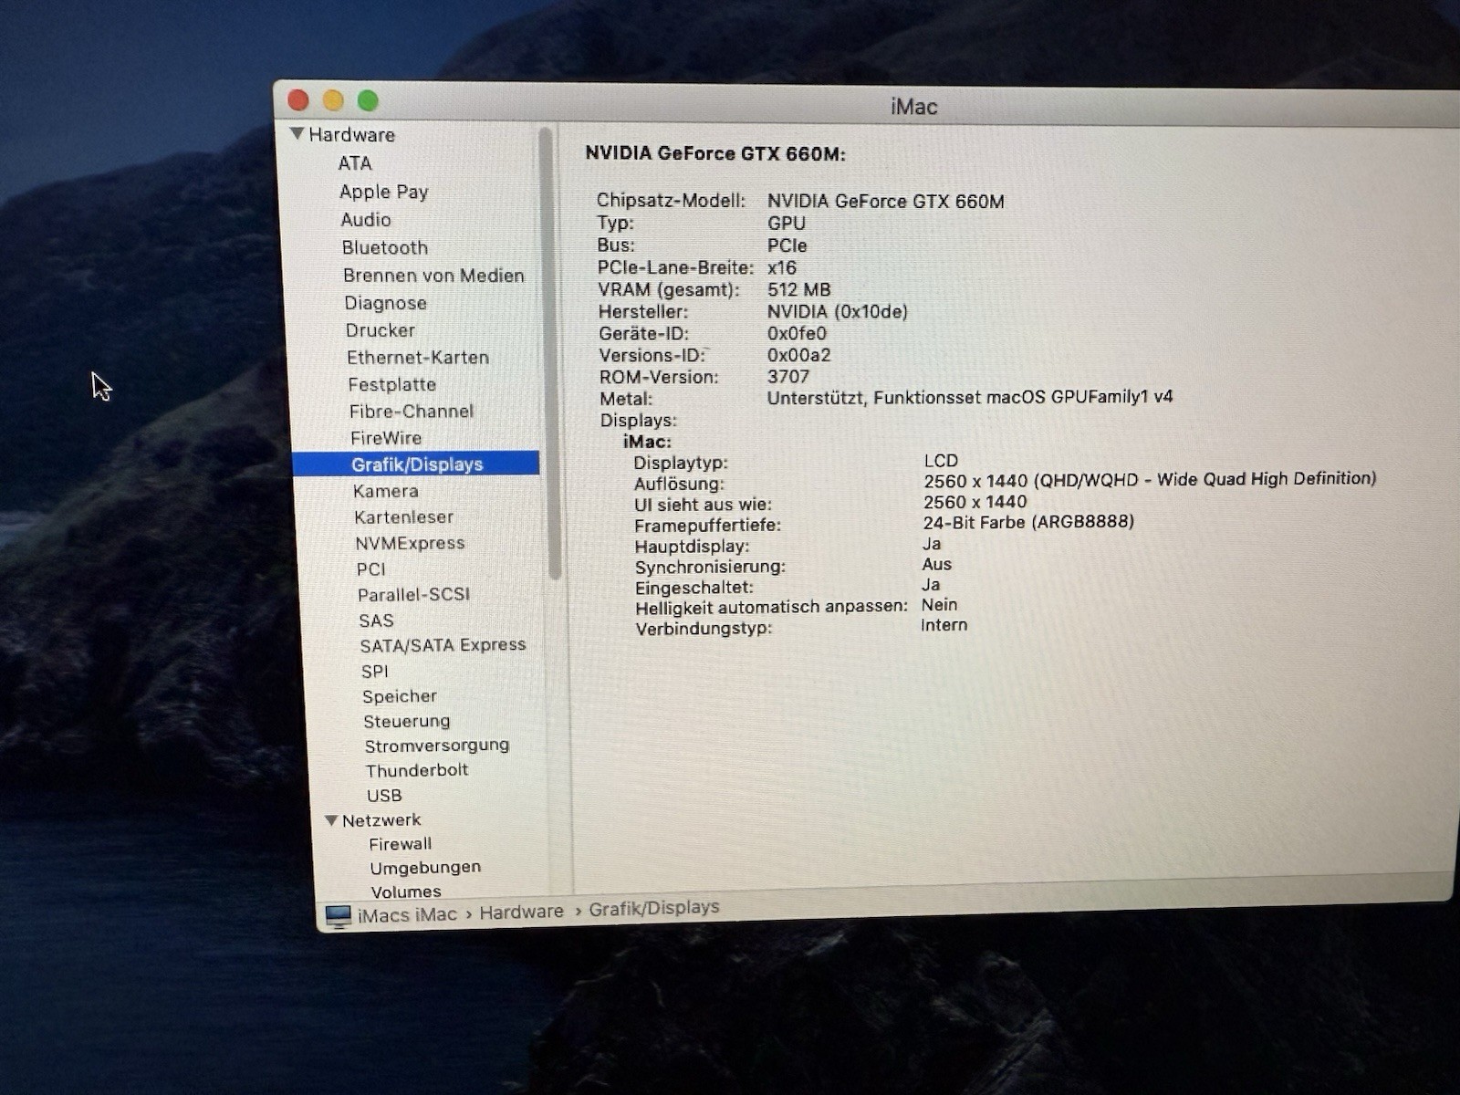
Task: Open the FireWire entry
Action: tap(385, 438)
